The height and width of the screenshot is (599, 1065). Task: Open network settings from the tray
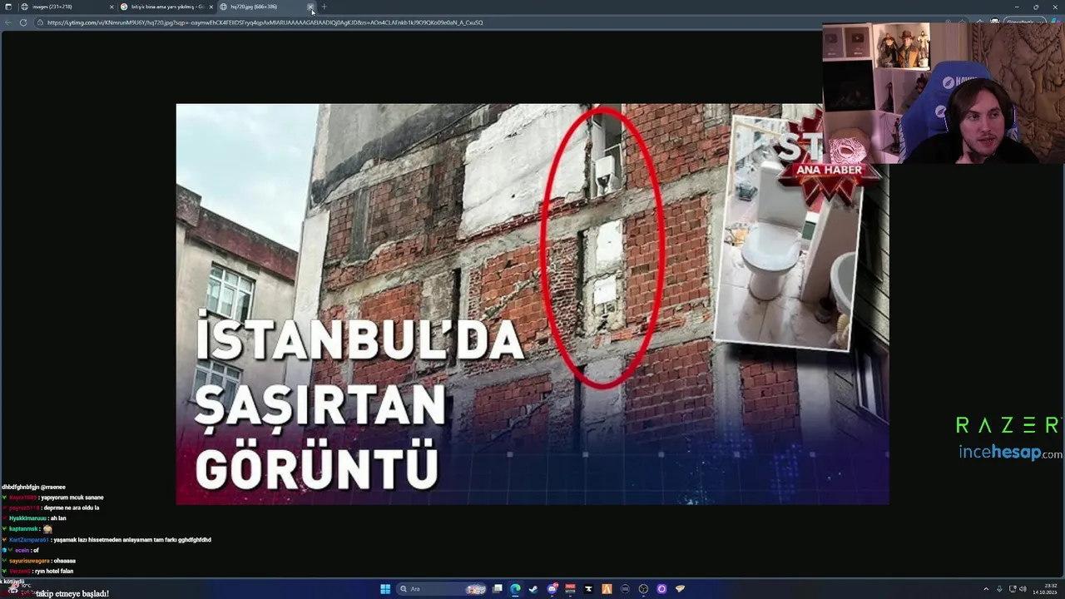pyautogui.click(x=1013, y=589)
